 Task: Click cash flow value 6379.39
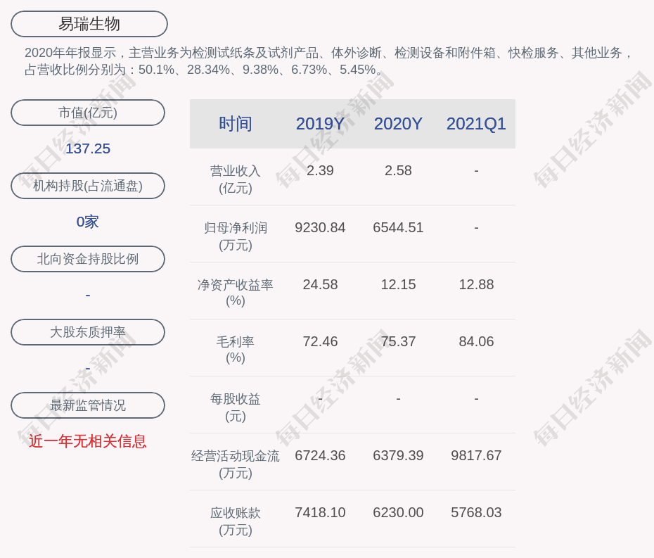398,455
